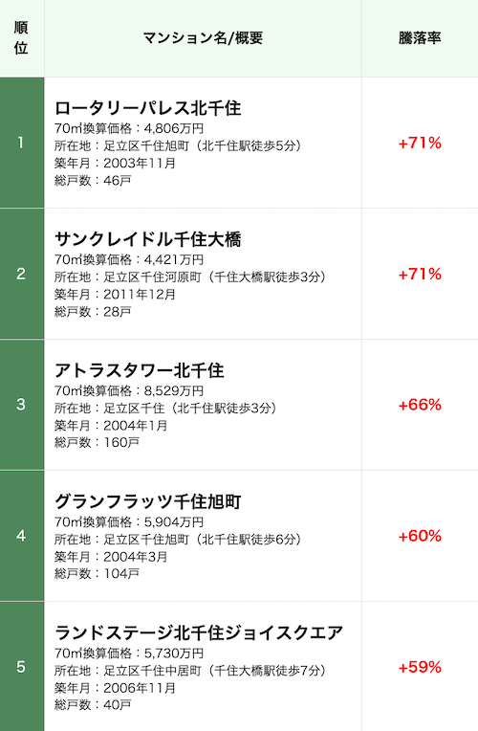
Task: Click +71% rate for サンクレイドル千住大橋
Action: click(x=420, y=274)
